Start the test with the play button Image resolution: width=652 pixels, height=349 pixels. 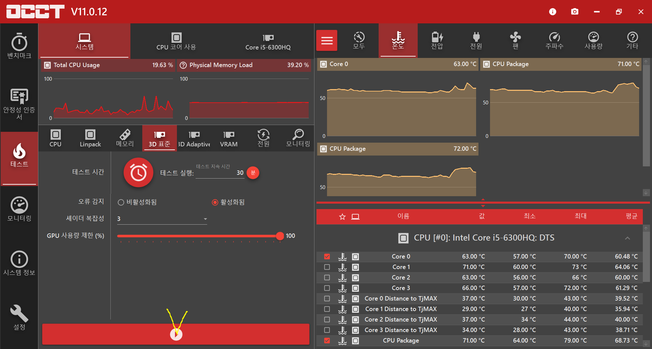point(176,334)
